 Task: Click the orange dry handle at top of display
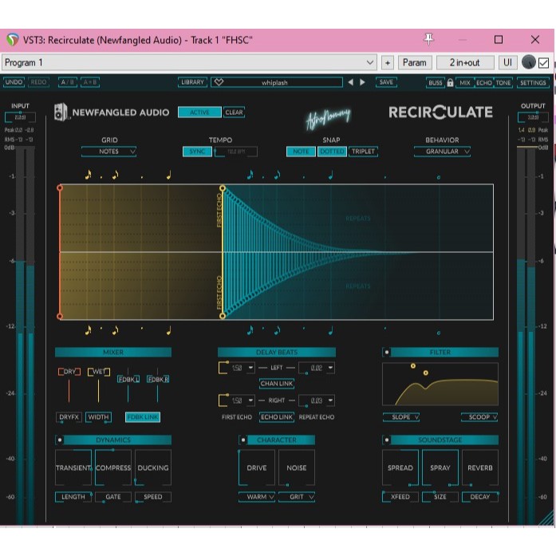(x=60, y=187)
